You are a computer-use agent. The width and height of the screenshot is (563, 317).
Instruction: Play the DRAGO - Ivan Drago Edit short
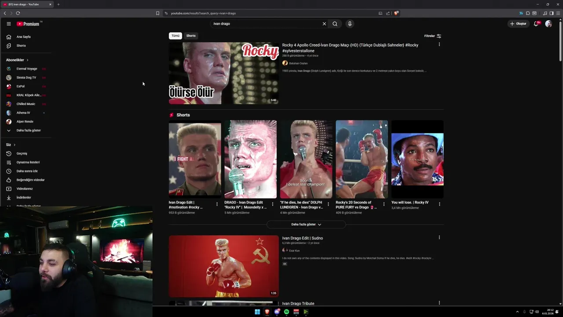pos(250,159)
